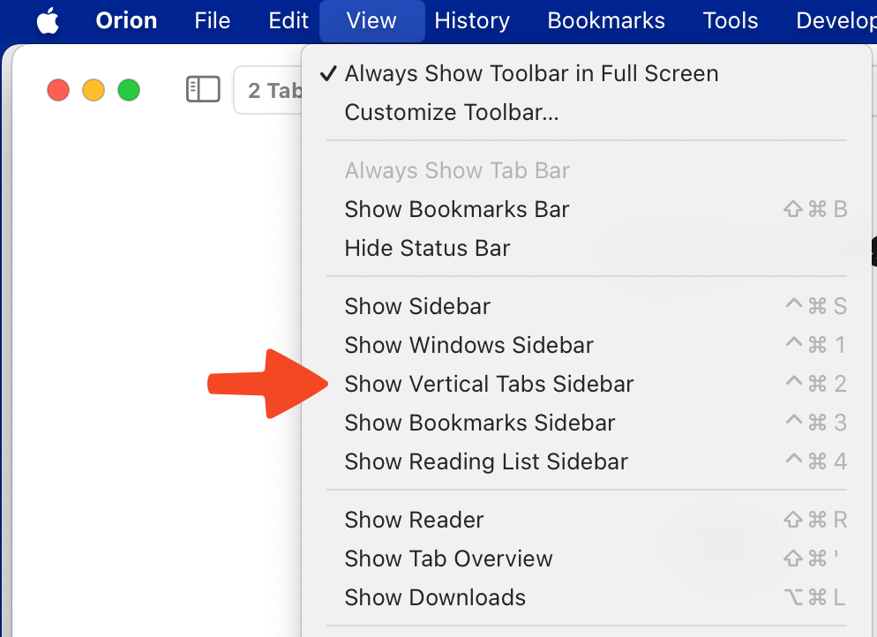
Task: Choose Show Sidebar
Action: [x=587, y=306]
